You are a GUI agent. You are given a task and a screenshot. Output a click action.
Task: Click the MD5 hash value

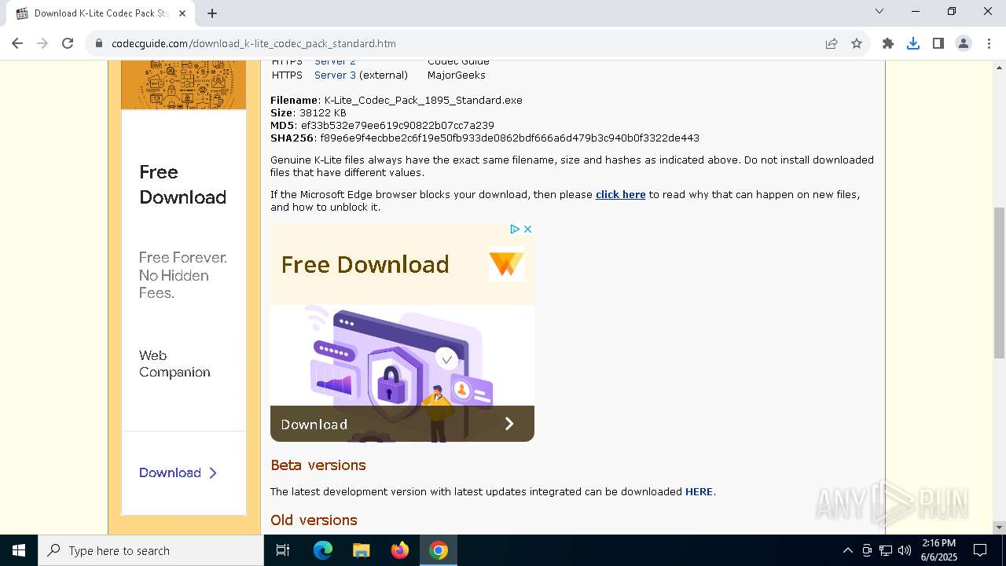(398, 126)
